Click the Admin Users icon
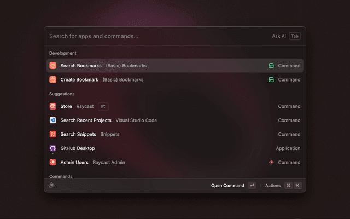Image resolution: width=350 pixels, height=219 pixels. tap(53, 163)
